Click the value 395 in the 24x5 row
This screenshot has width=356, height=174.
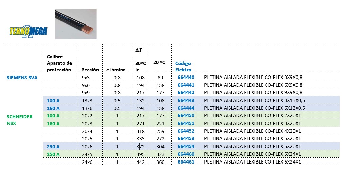141,154
